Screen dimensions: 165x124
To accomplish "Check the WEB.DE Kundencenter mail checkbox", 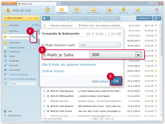I will click(44, 25).
